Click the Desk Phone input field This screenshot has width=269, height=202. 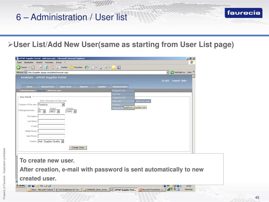(51, 136)
